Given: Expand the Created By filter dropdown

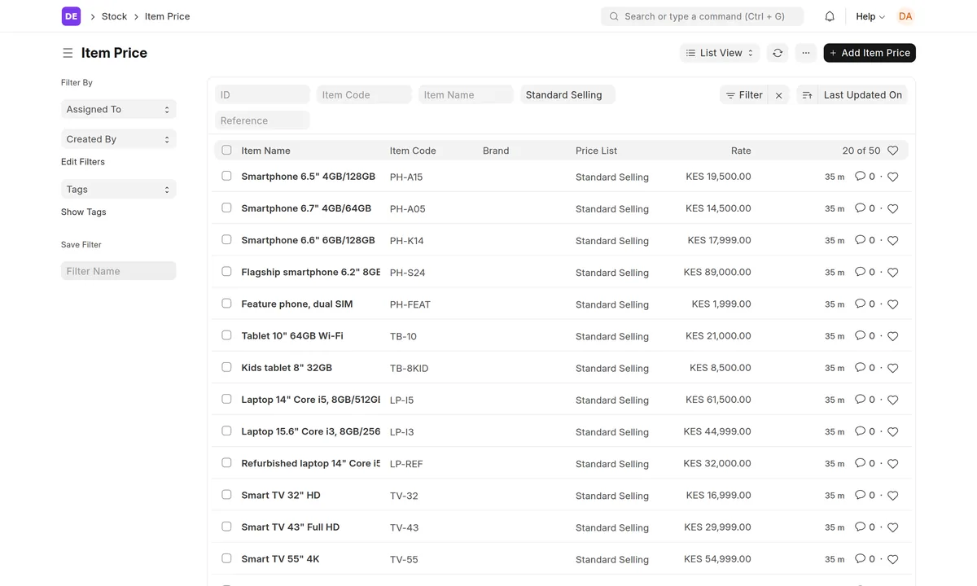Looking at the screenshot, I should coord(119,139).
